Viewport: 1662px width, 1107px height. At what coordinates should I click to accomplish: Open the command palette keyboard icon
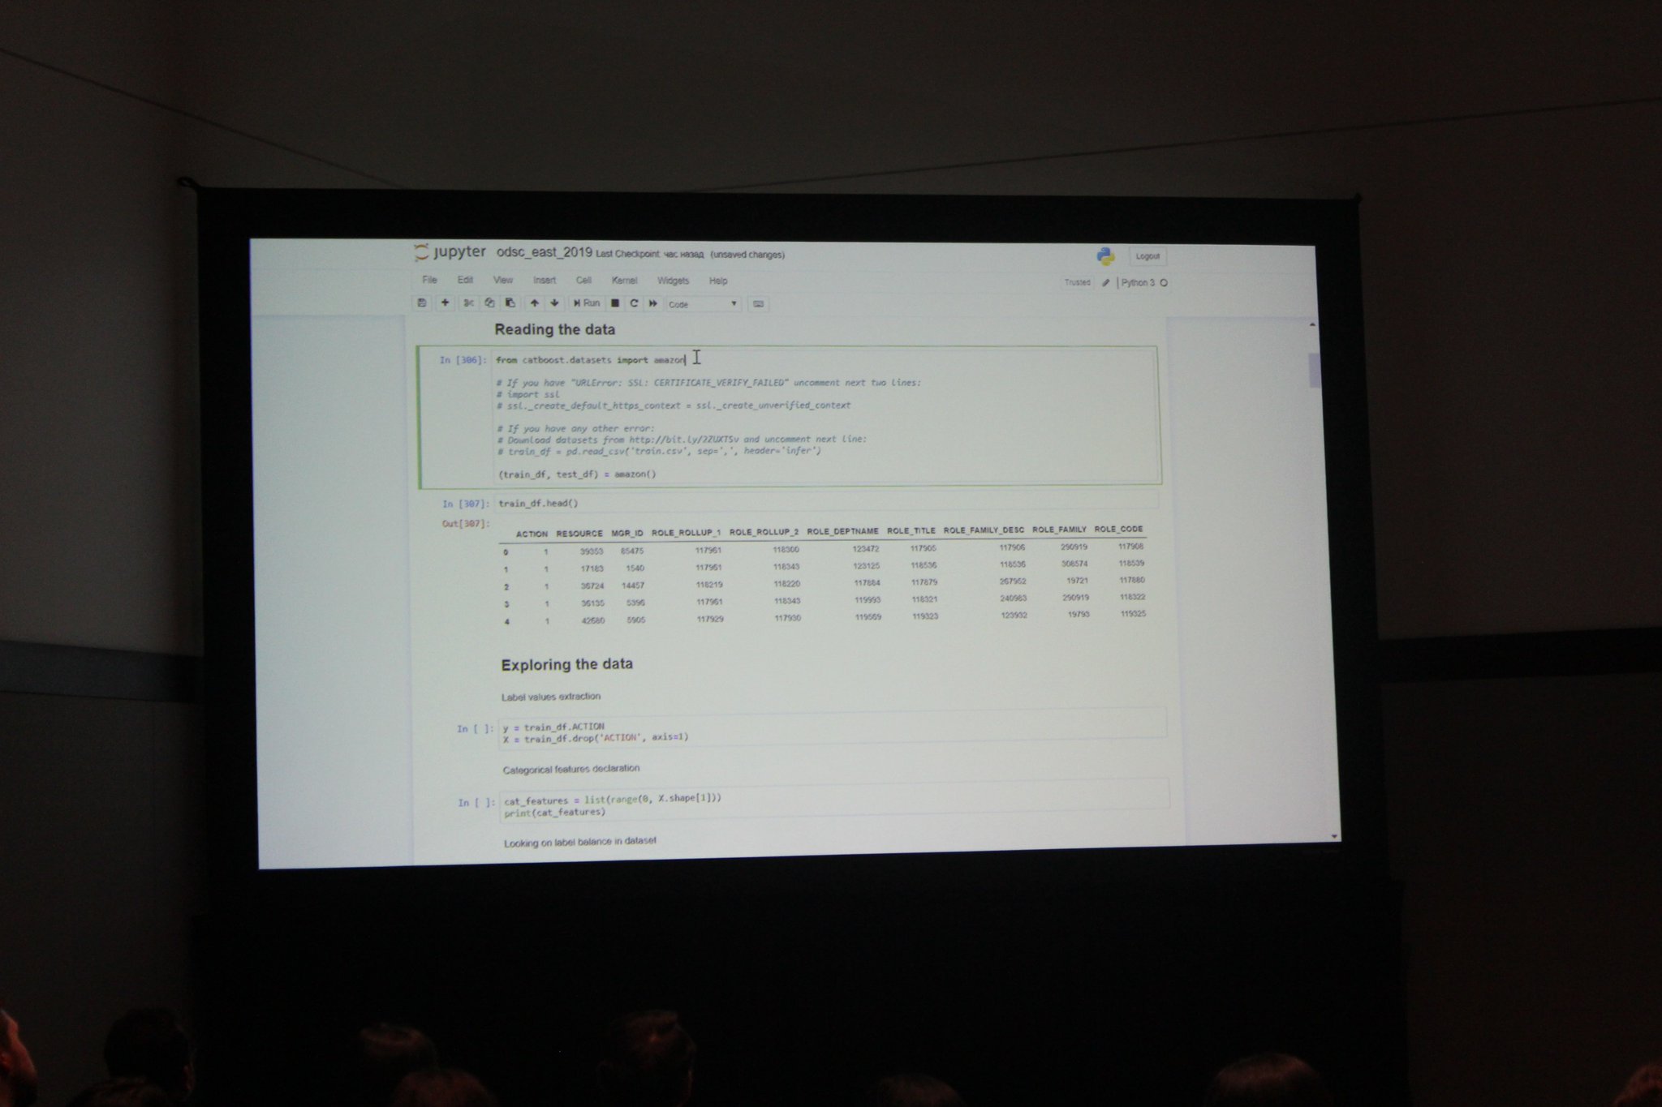coord(759,304)
